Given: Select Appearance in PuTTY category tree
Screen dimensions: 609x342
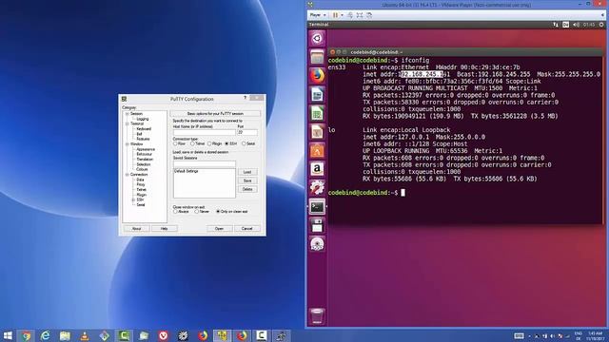Looking at the screenshot, I should [x=146, y=149].
